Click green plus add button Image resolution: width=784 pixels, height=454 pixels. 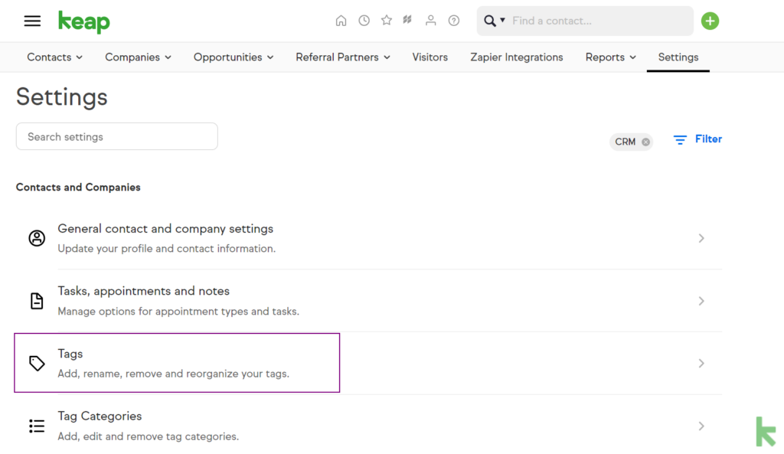pyautogui.click(x=710, y=21)
